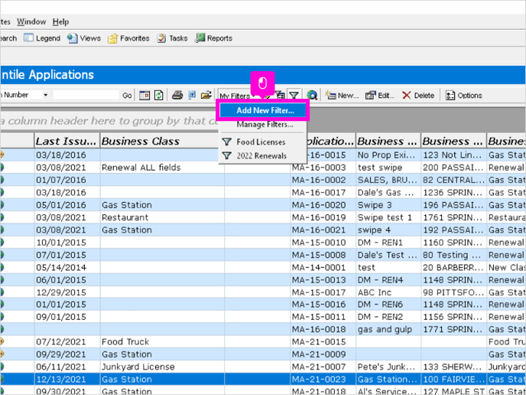Click the funnel icon beside 2022 Renewals
Image resolution: width=526 pixels, height=395 pixels.
pos(227,156)
